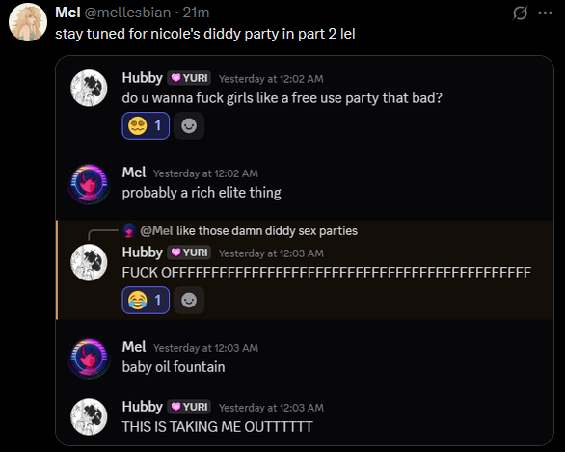Open the 21m tweet timestamp

(x=196, y=13)
